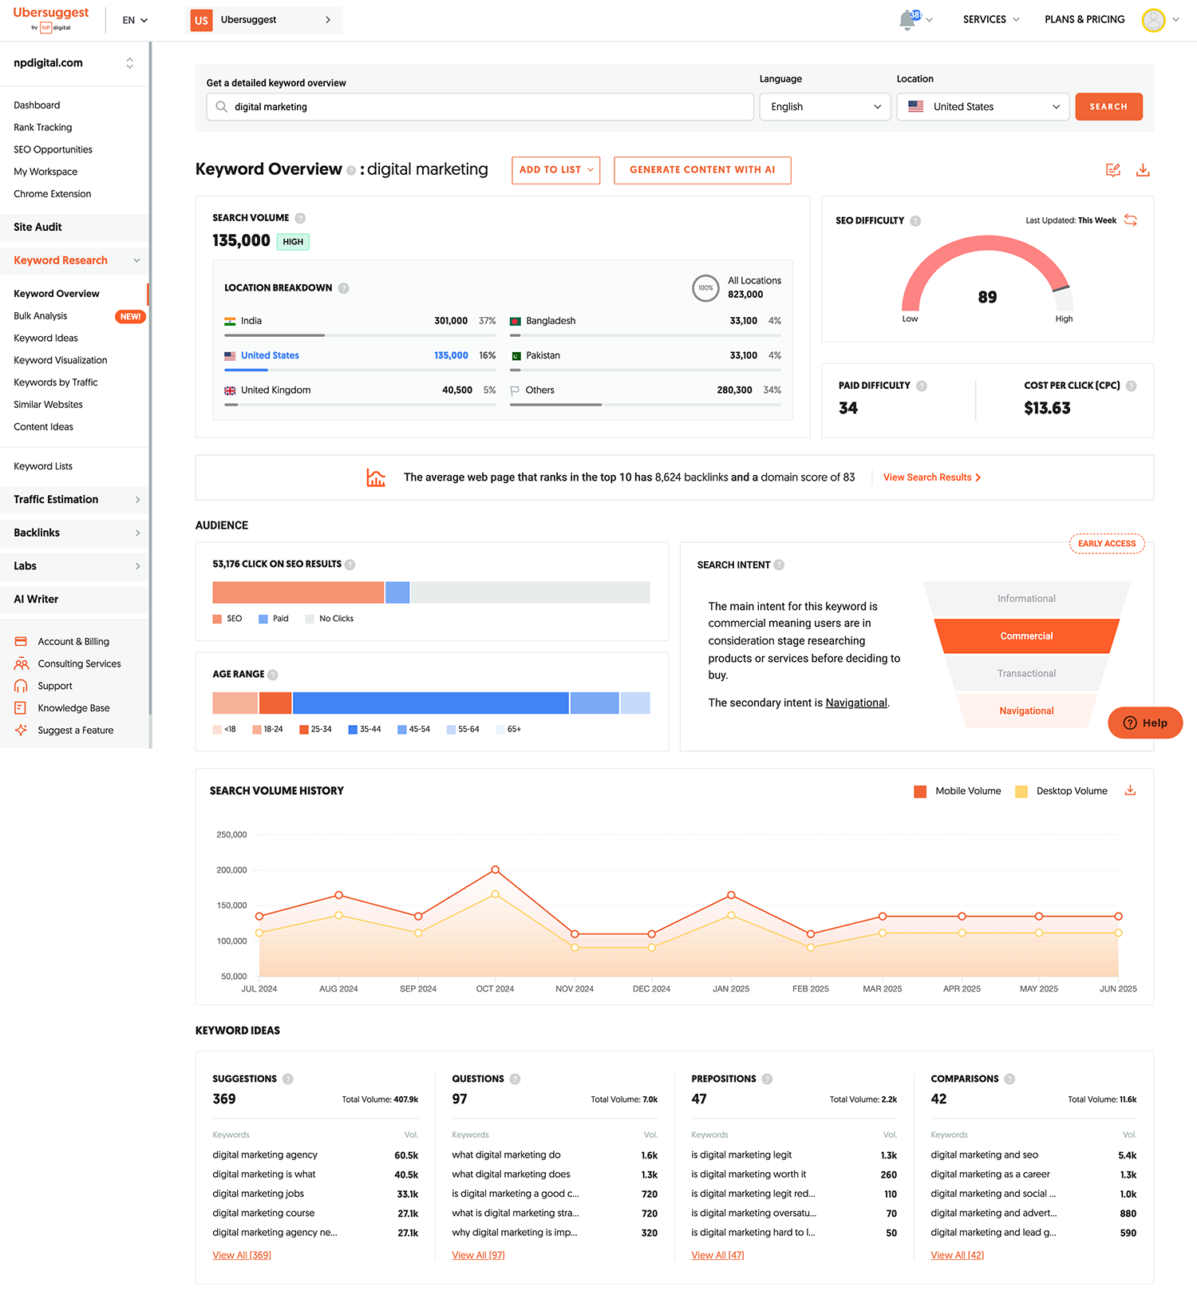Open the Services menu dropdown
The width and height of the screenshot is (1197, 1307).
pos(991,20)
